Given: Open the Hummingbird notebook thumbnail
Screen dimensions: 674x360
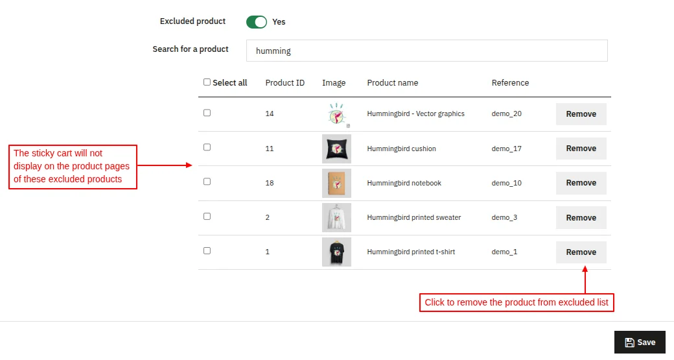Looking at the screenshot, I should click(336, 183).
